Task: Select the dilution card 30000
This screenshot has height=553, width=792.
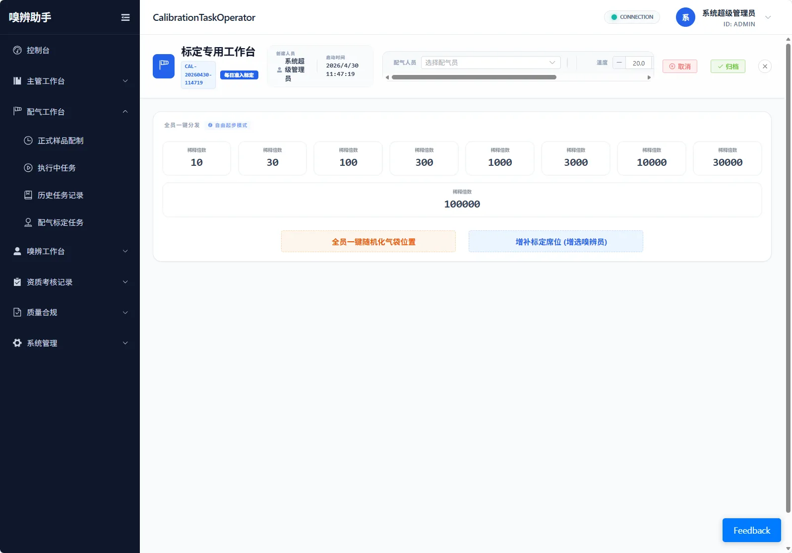Action: 728,158
